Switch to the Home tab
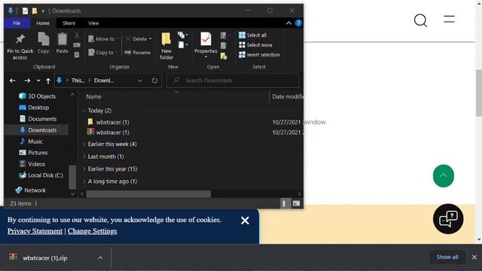The height and width of the screenshot is (271, 482). pos(43,23)
